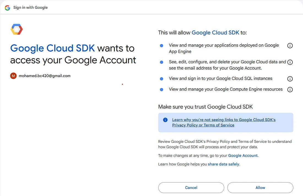Click the Privacy Policy or Terms of Service link line
The image size is (303, 196).
[x=203, y=125]
